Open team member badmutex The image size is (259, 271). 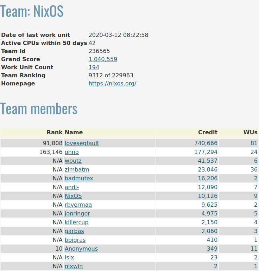click(79, 179)
